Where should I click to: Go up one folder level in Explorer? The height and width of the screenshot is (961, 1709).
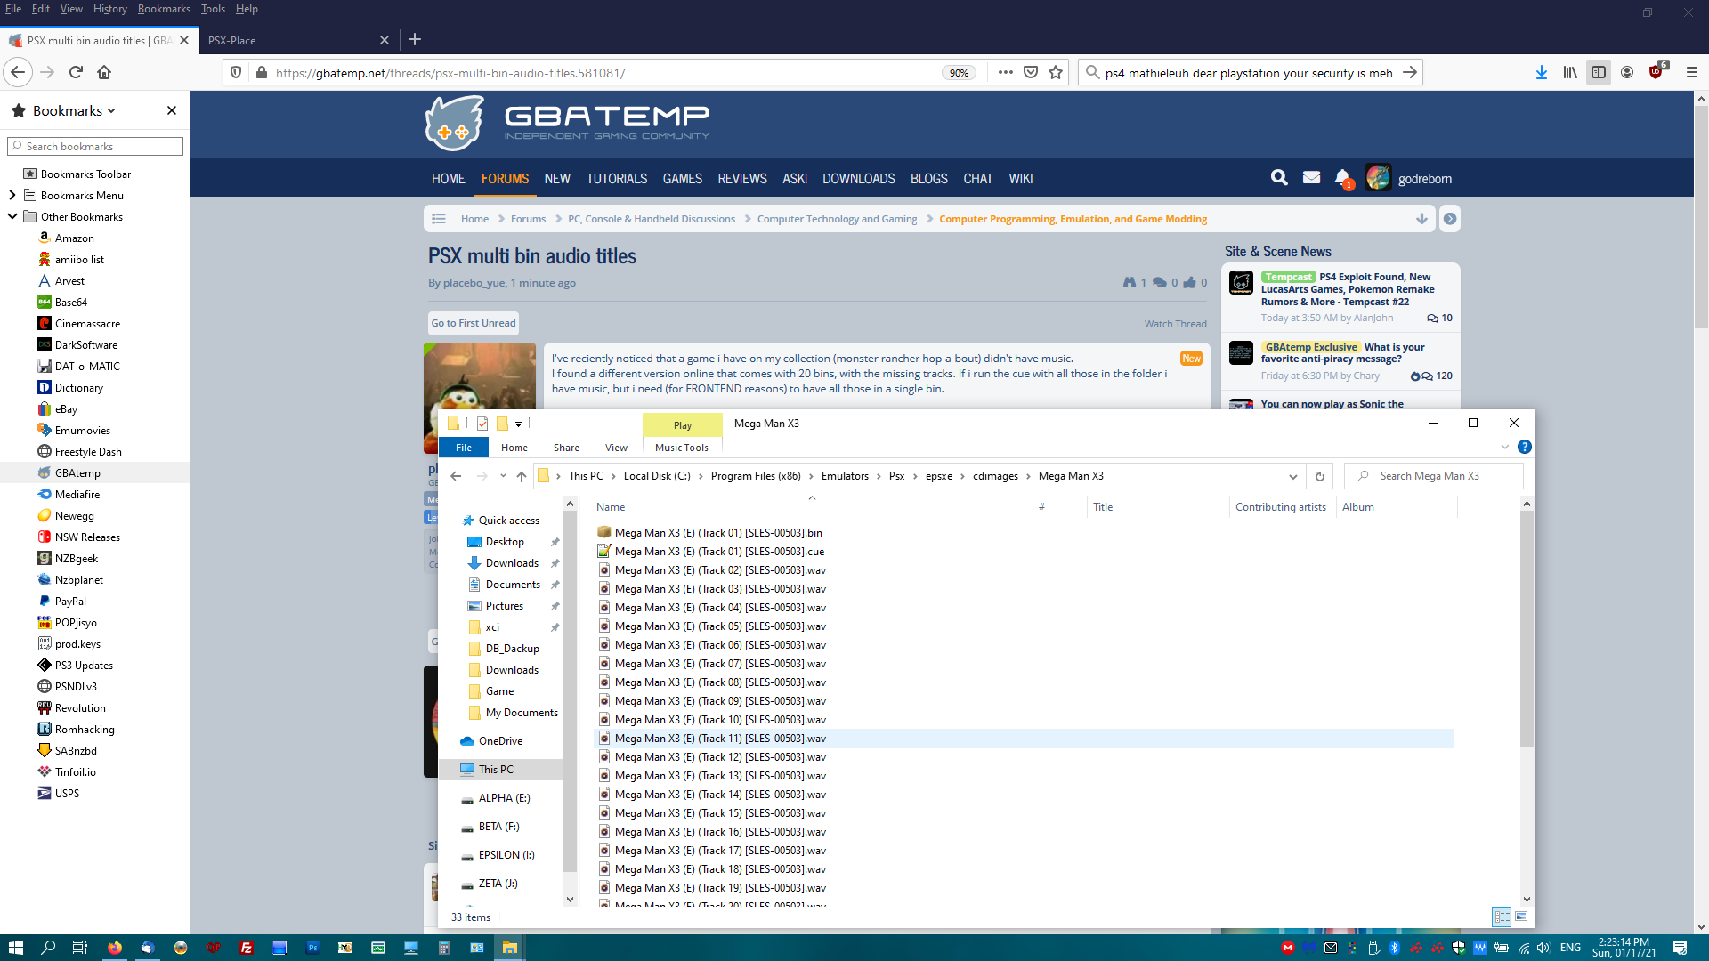522,476
